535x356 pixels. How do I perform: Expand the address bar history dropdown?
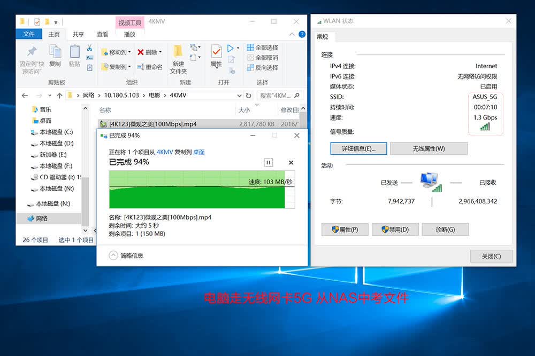click(239, 96)
